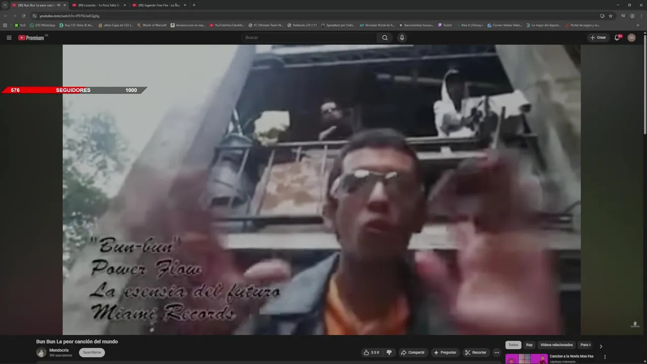The height and width of the screenshot is (364, 647).
Task: Open the bookmarks apps grid icon
Action: tap(5, 25)
